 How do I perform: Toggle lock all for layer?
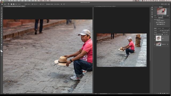click(x=162, y=34)
